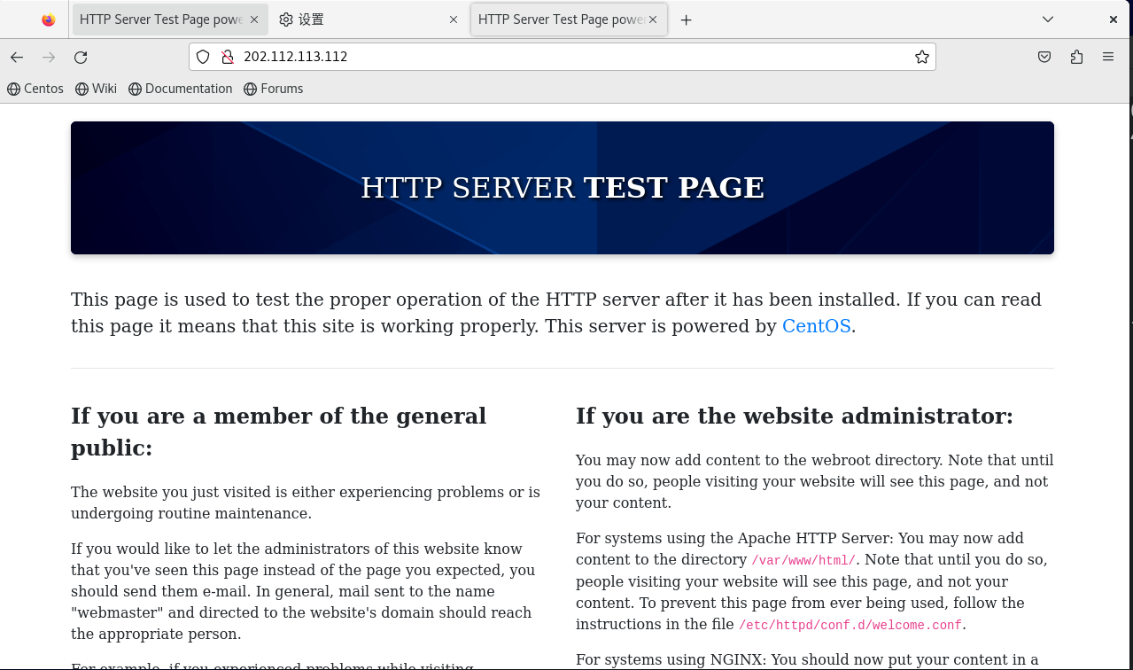Close the browser window

coord(1114,19)
